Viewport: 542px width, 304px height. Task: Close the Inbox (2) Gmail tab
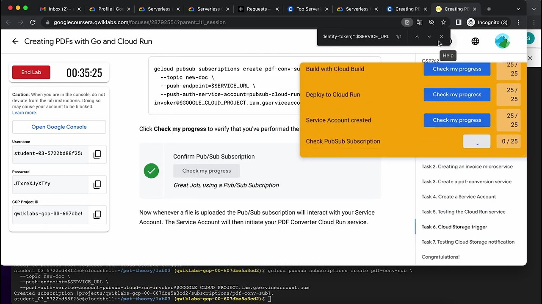click(79, 9)
